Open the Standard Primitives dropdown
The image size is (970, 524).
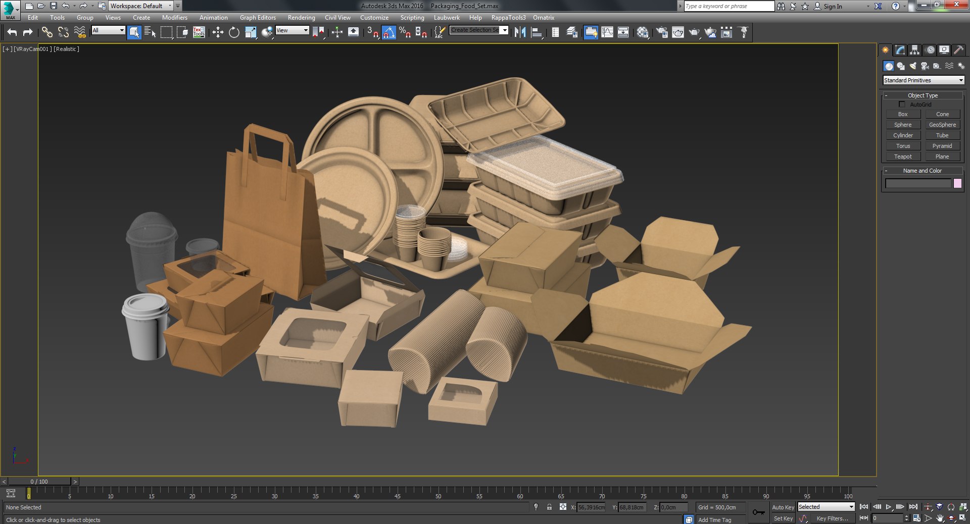pyautogui.click(x=924, y=80)
